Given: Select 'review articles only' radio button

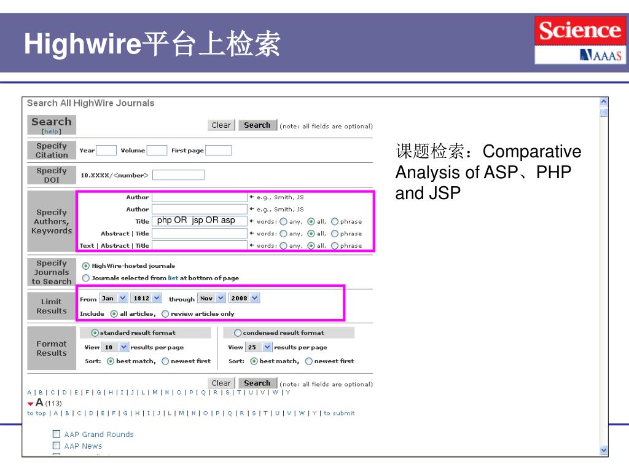Looking at the screenshot, I should point(165,314).
